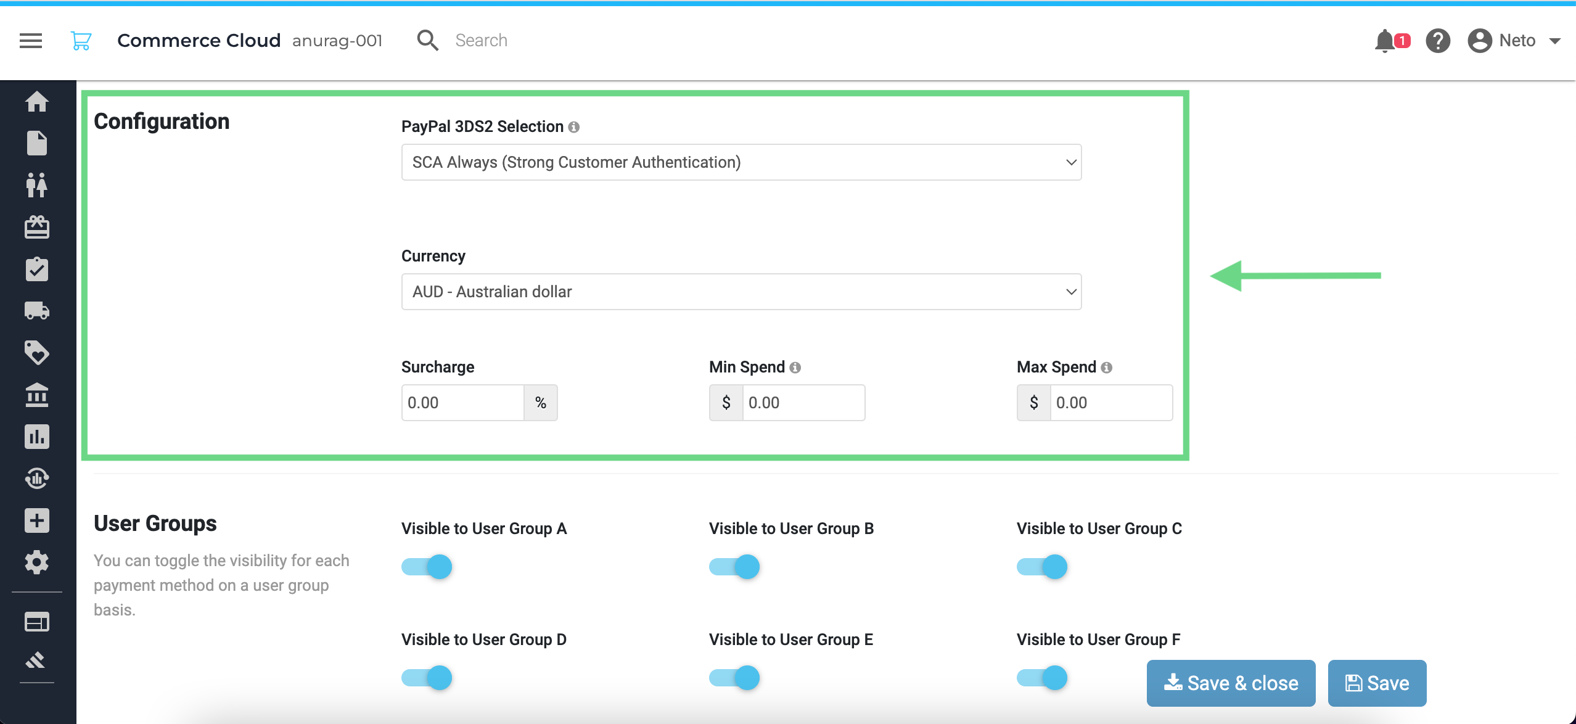
Task: Click the Max Spend info icon
Action: [x=1107, y=368]
